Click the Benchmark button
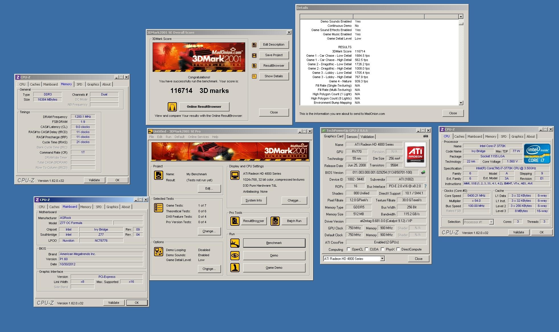 coord(274,243)
